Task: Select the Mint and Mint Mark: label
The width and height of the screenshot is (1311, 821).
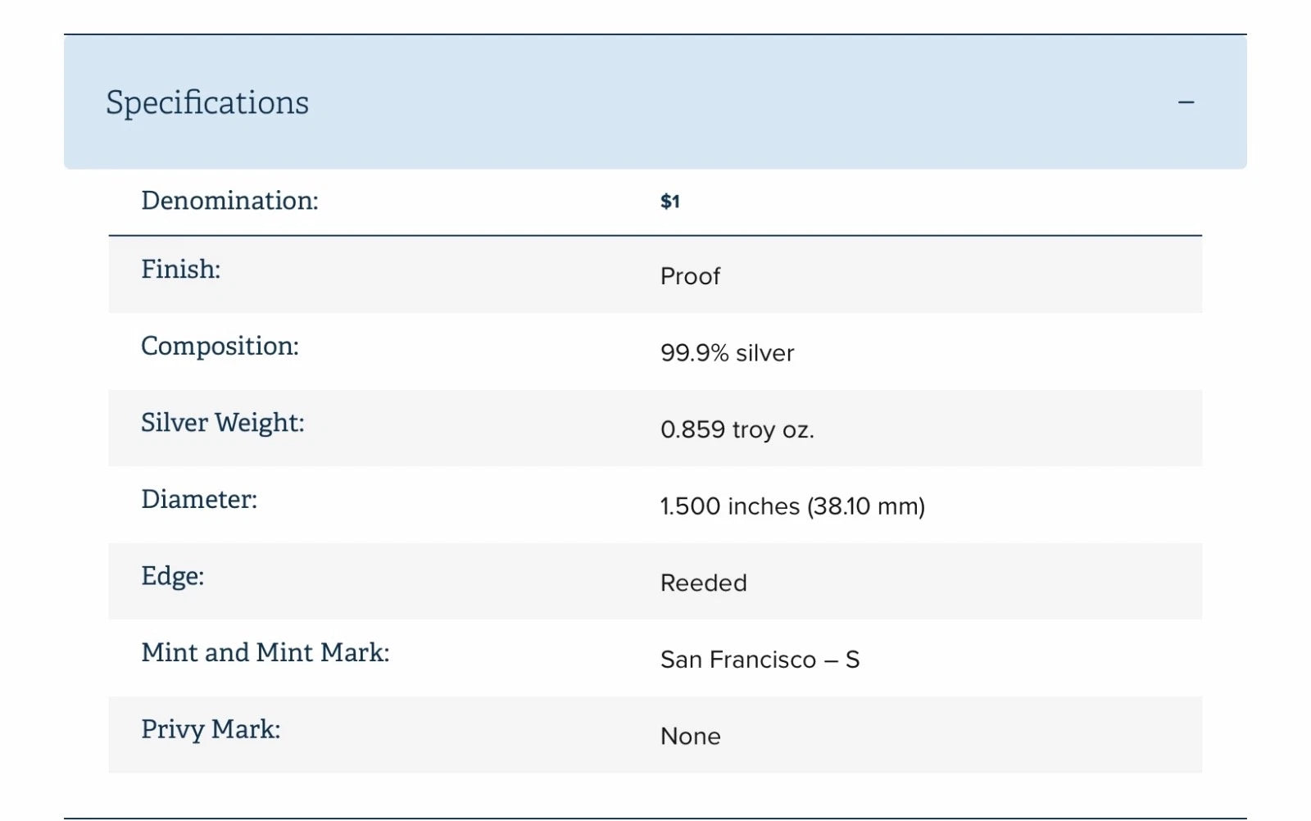Action: pyautogui.click(x=265, y=652)
